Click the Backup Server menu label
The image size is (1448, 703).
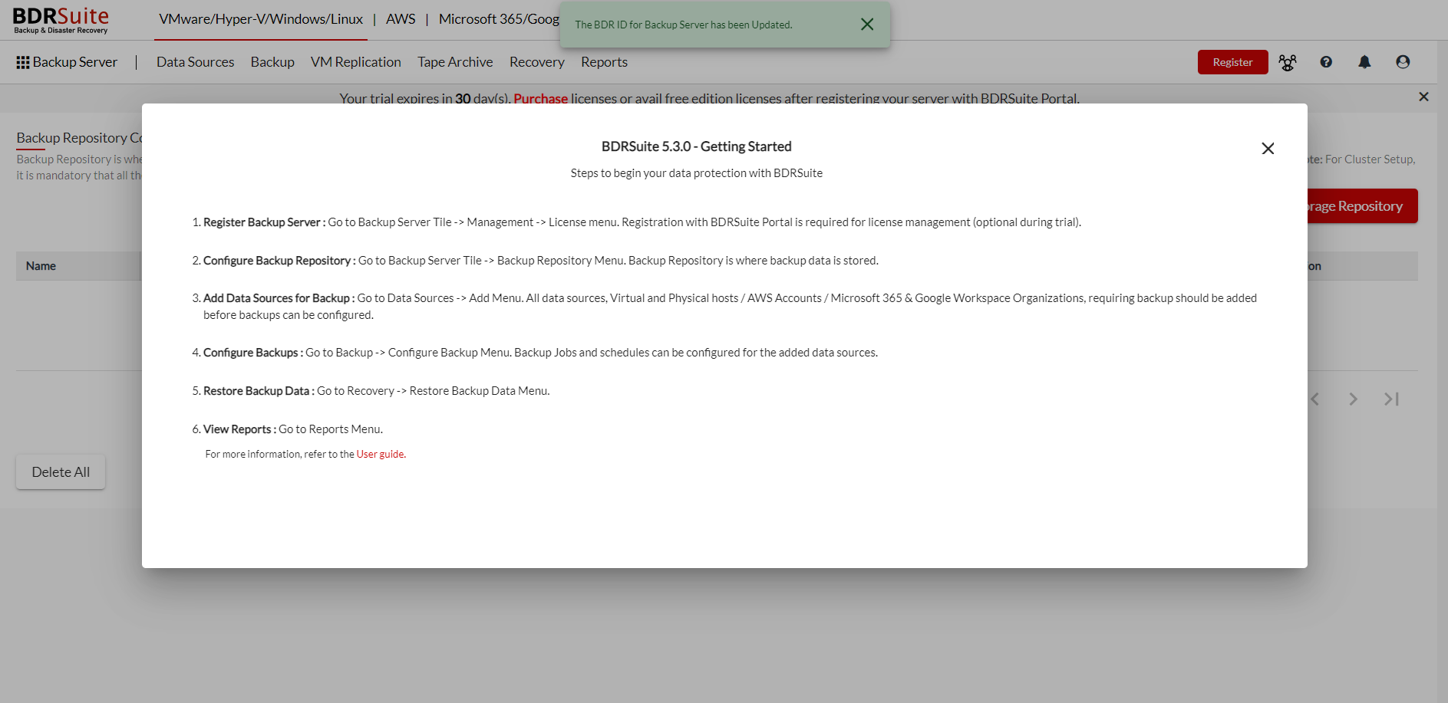(74, 62)
